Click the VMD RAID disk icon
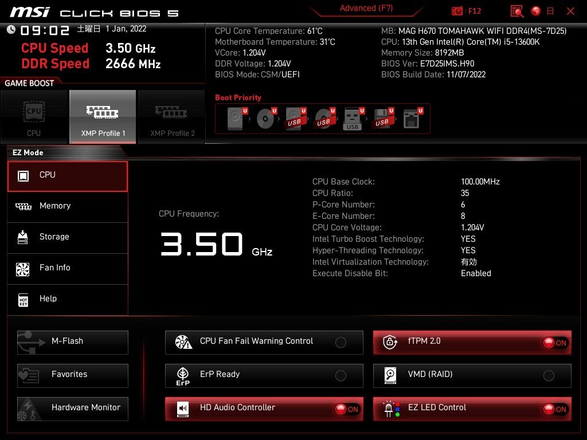Screen dimensions: 587x440 (390, 375)
